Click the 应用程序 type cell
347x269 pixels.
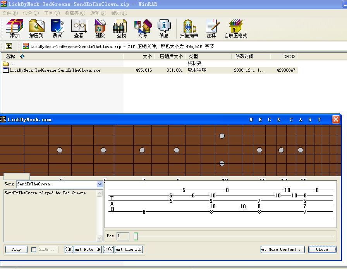197,70
